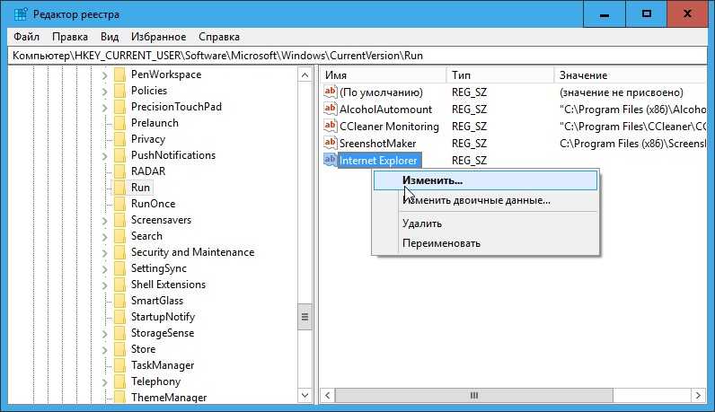715x412 pixels.
Task: Choose Переименовать in the context menu
Action: [x=485, y=243]
